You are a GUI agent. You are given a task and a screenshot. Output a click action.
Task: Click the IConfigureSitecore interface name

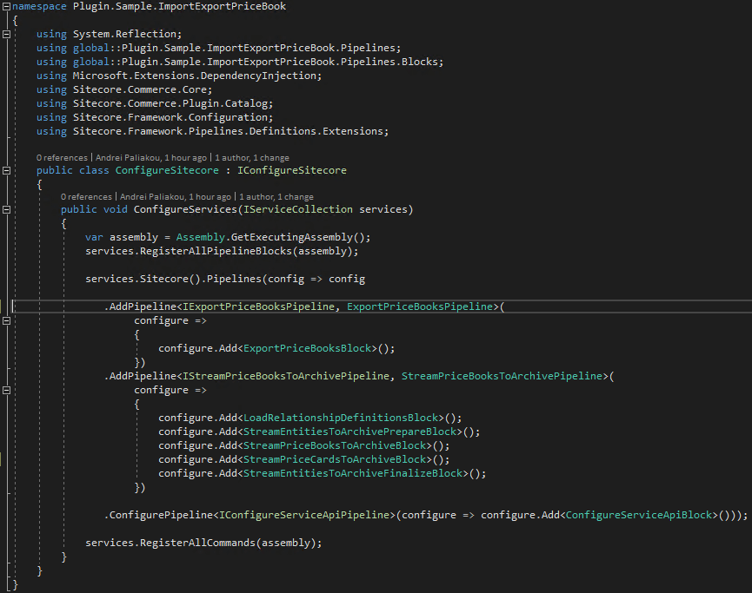(292, 170)
